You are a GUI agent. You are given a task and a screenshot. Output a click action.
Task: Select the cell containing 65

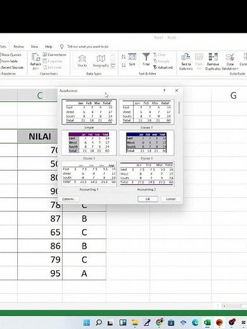pos(40,232)
